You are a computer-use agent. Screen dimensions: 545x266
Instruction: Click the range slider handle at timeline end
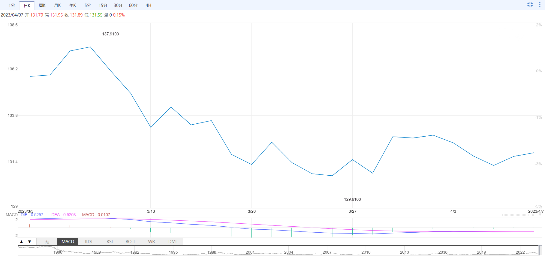[540, 250]
